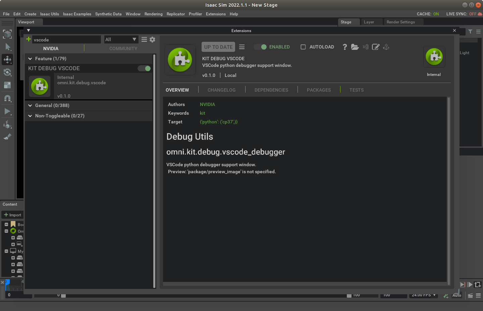483x311 pixels.
Task: Click the UP TO DATE button
Action: pyautogui.click(x=218, y=47)
